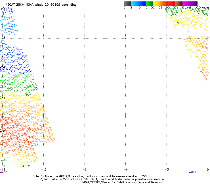
Task: Click the magenta-purple 40-50 knots legend segment
Action: coord(190,3)
